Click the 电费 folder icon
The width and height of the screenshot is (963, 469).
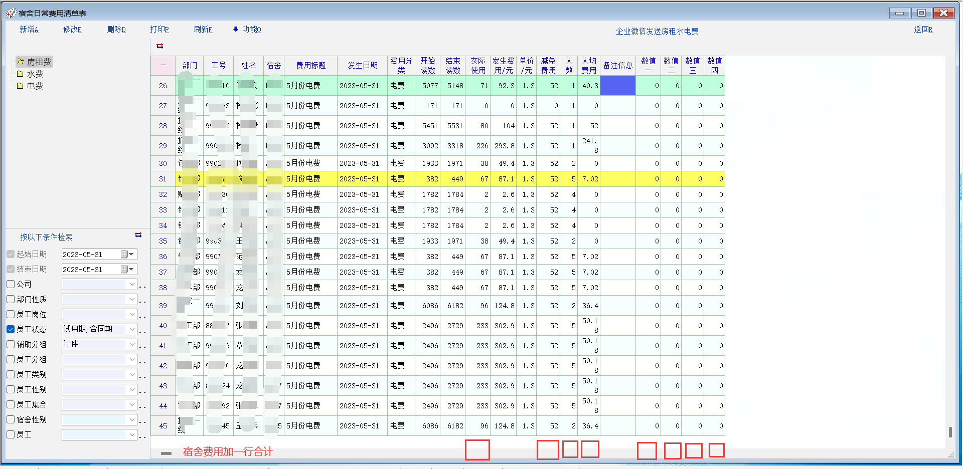pyautogui.click(x=21, y=86)
